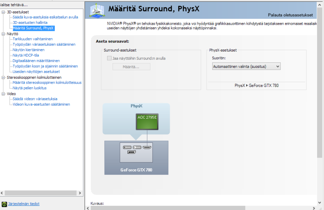Open Säädä kuva-asetuksia esikatselun avulla
Viewport: 324px width, 210px height.
(x=45, y=17)
